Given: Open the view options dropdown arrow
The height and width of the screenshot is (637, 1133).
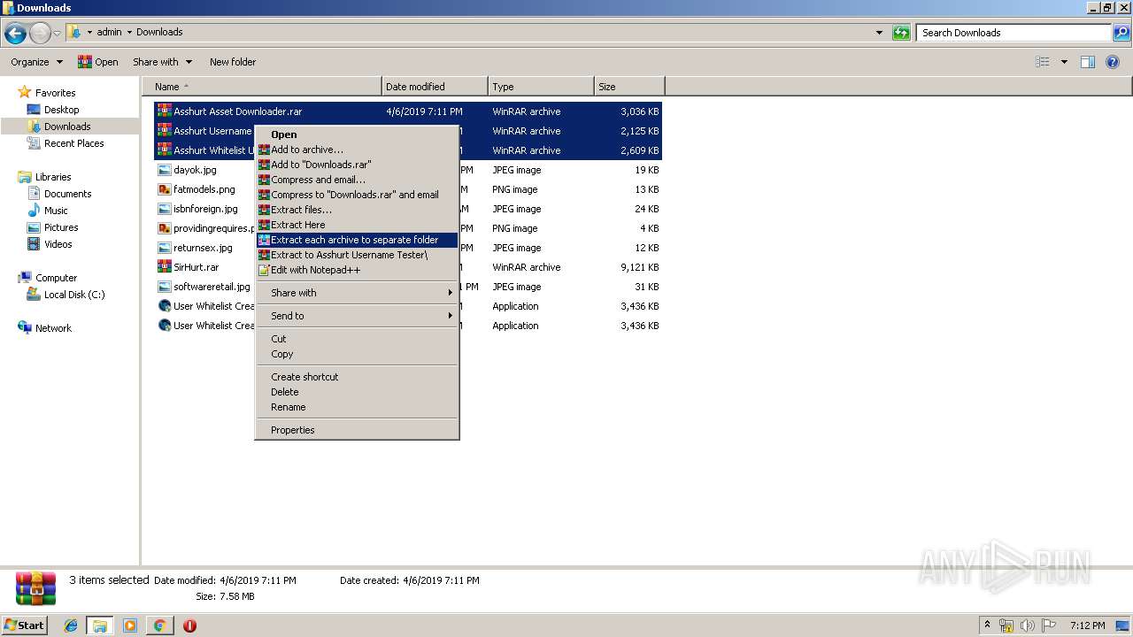Looking at the screenshot, I should (x=1064, y=62).
